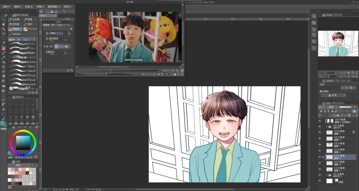This screenshot has width=359, height=191.
Task: Click Open file icon in command bar
Action: click(52, 11)
